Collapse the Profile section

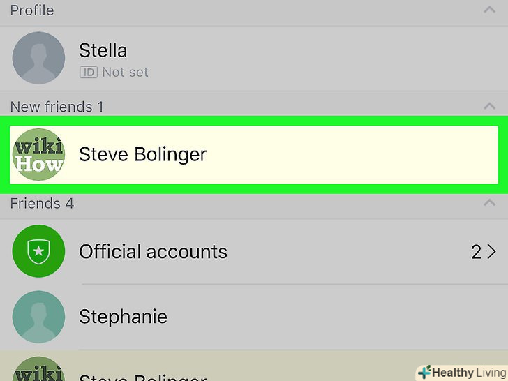[x=490, y=10]
